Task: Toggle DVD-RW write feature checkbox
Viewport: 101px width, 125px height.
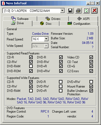Action: [x=61, y=86]
